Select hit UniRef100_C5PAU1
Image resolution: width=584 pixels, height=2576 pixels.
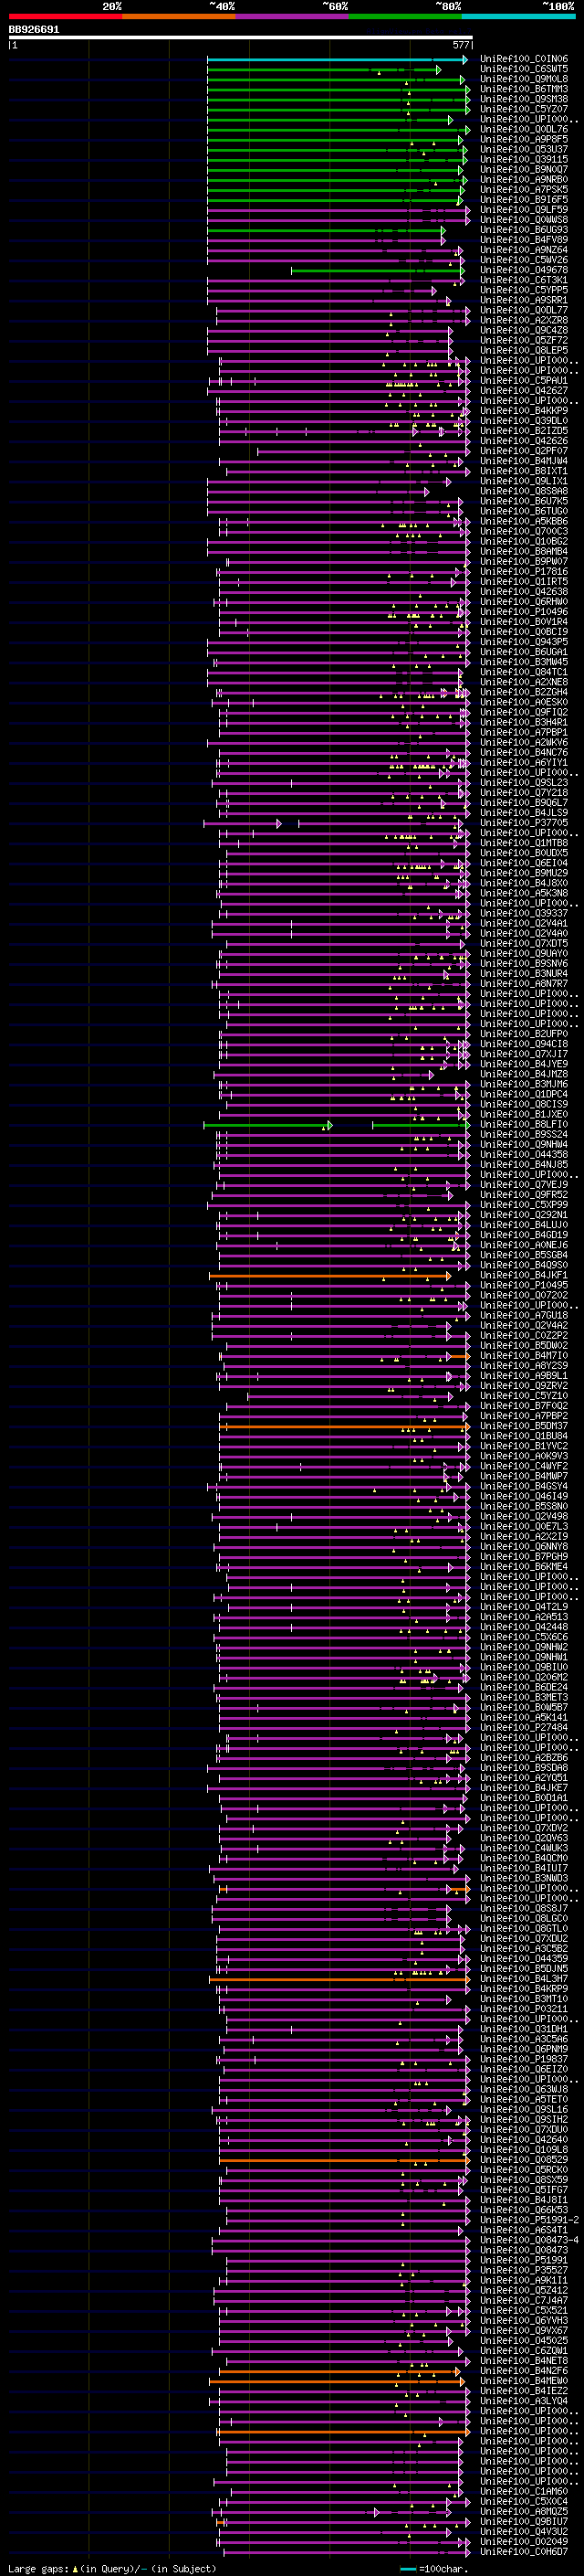click(x=524, y=380)
